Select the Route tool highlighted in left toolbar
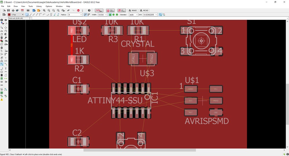The width and height of the screenshot is (289, 156). [2, 64]
